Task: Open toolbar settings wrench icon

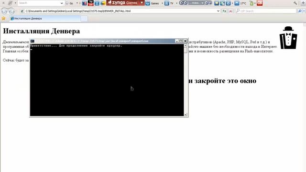Action: [x=295, y=3]
